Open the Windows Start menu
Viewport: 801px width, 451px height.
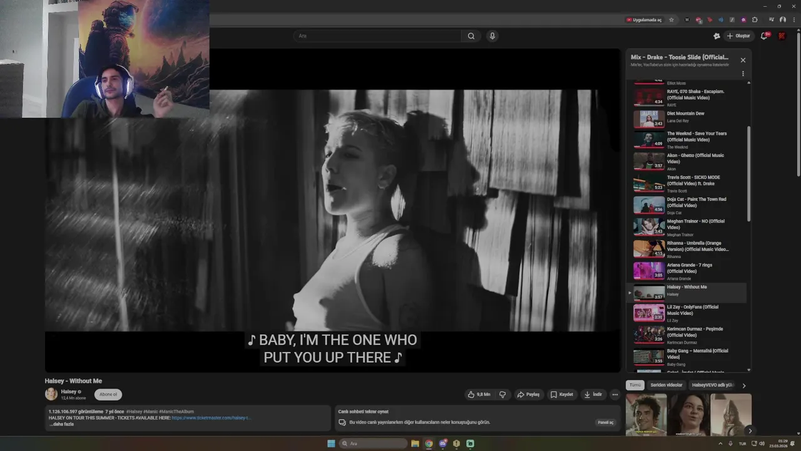[x=331, y=443]
